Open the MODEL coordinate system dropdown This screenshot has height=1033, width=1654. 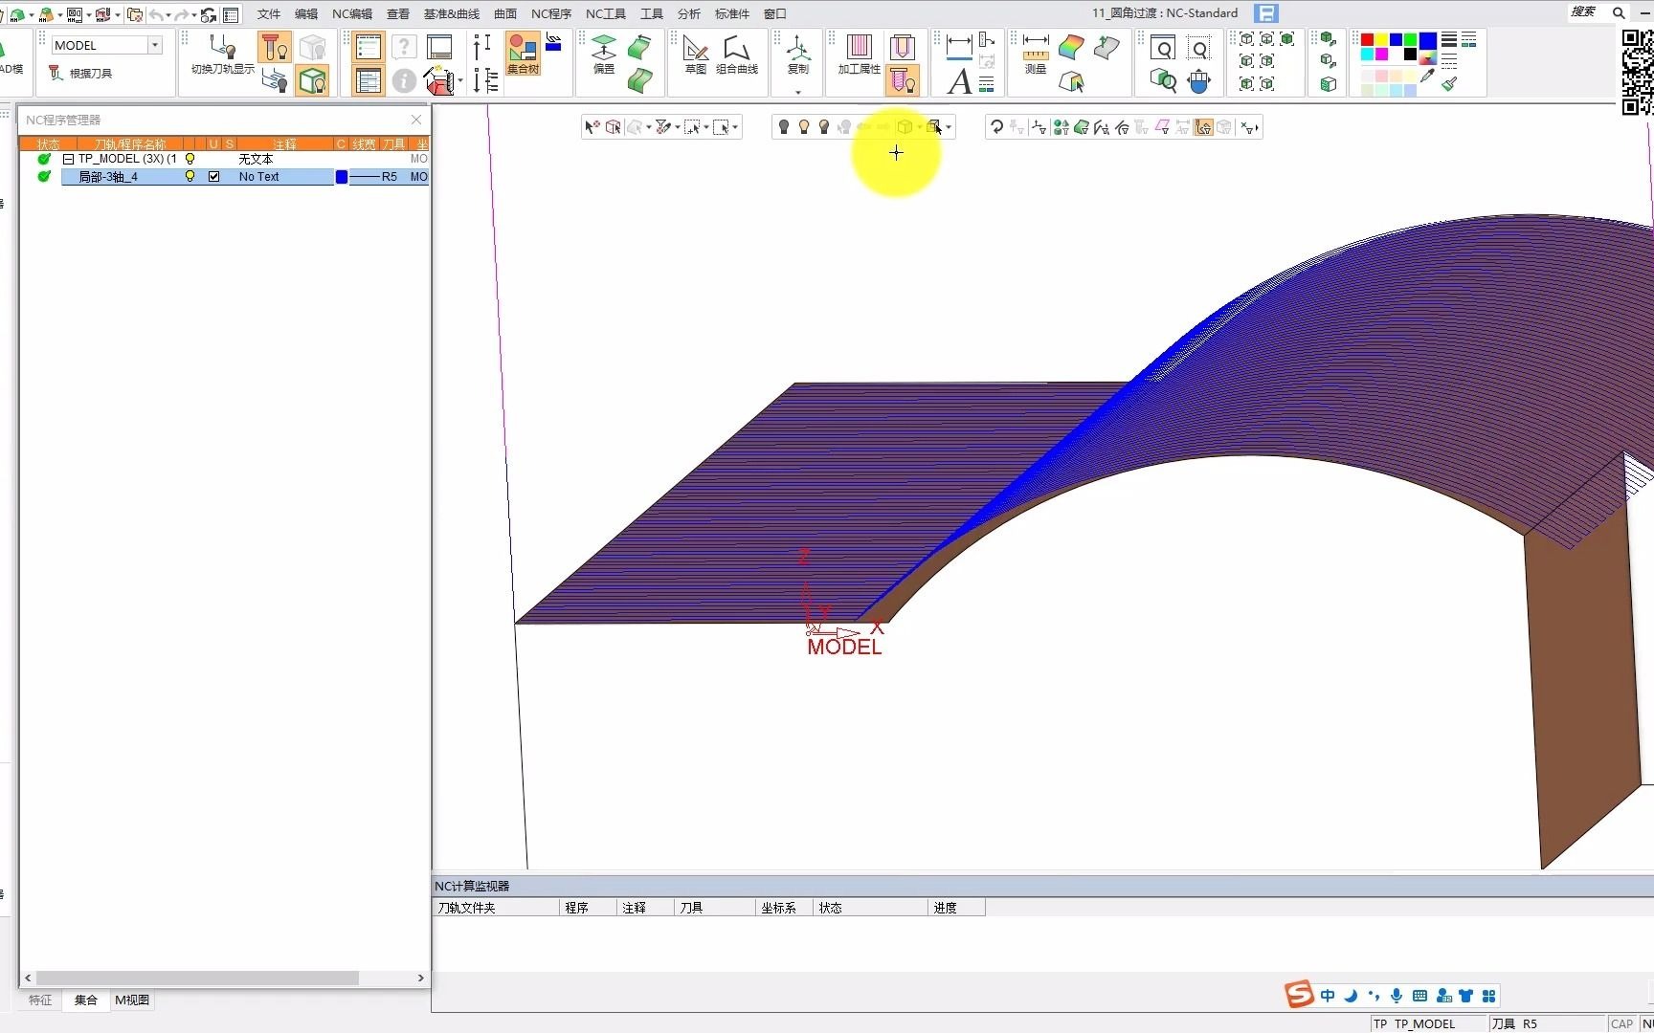154,45
